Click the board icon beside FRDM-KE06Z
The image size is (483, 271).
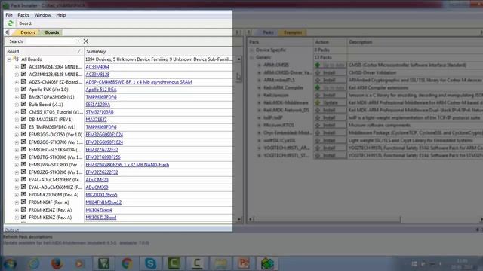23,218
